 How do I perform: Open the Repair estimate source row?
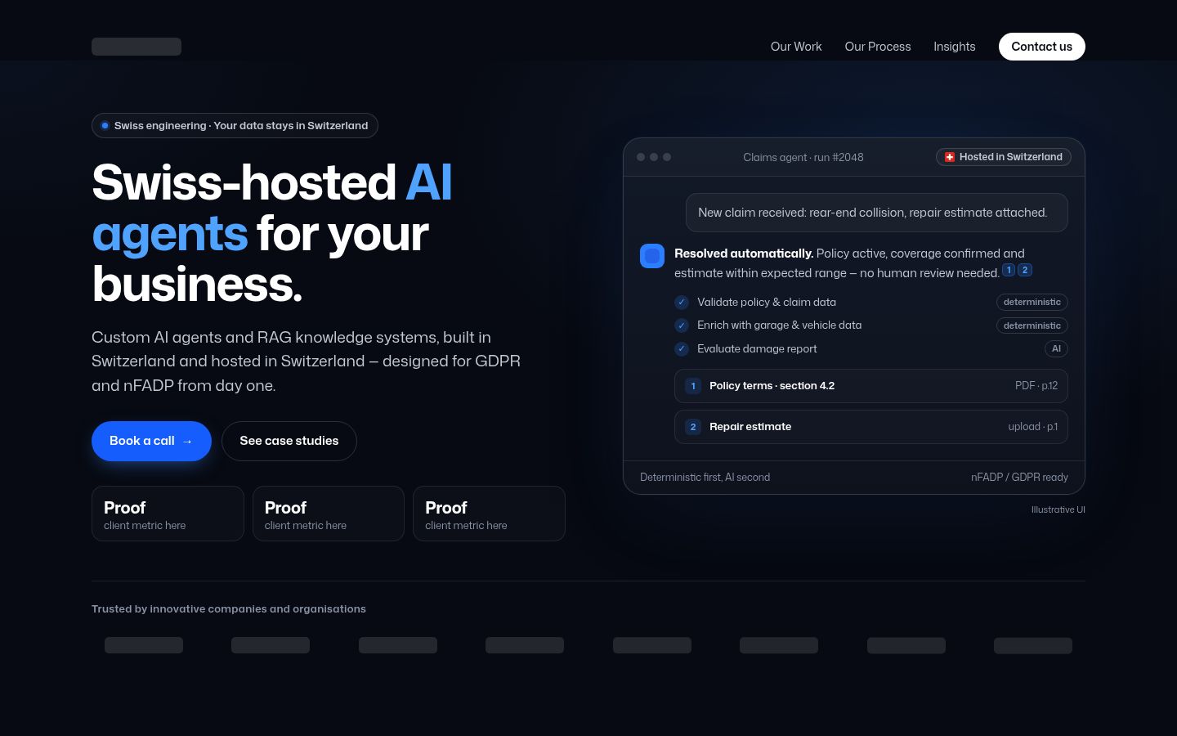871,427
